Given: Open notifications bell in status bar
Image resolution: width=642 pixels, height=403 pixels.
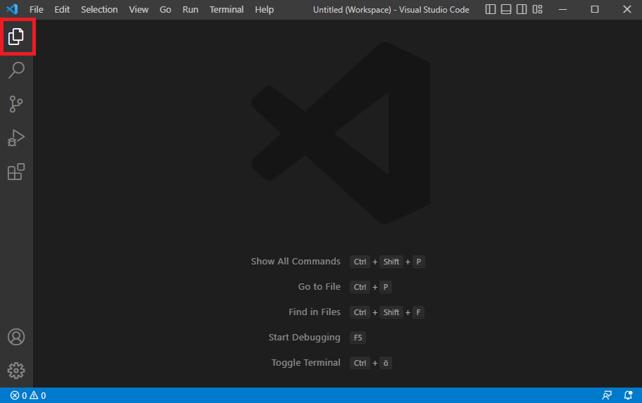Looking at the screenshot, I should (628, 396).
